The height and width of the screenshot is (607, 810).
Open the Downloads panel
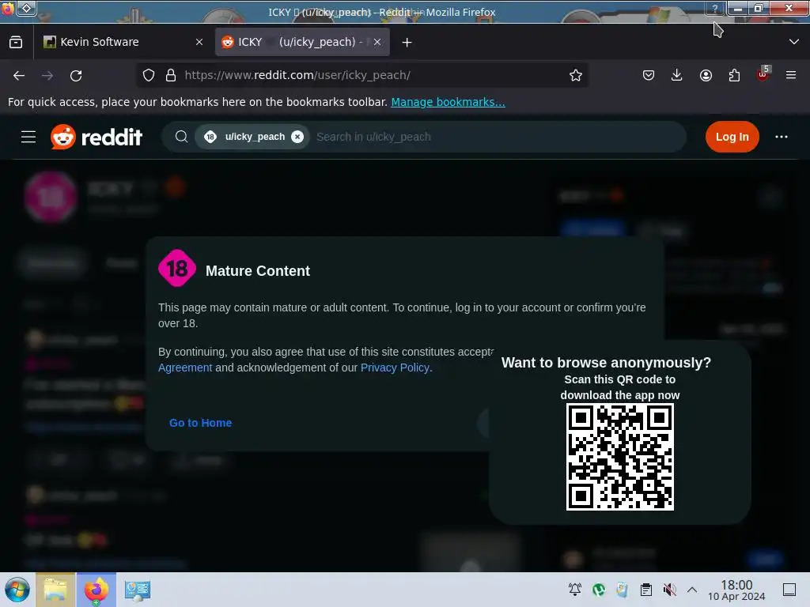click(677, 75)
